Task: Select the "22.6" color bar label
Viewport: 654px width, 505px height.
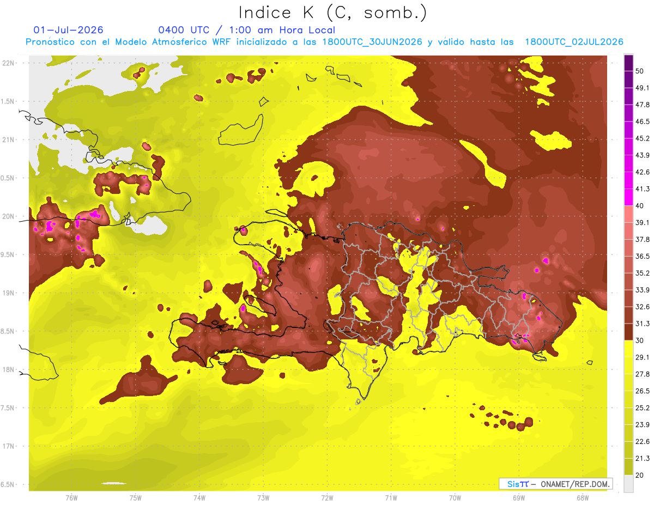Action: click(642, 441)
